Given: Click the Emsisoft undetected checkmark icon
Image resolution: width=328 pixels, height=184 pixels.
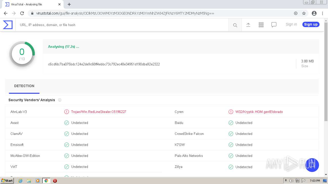Looking at the screenshot, I should coord(67,145).
